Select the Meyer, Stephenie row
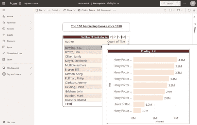197x125 pixels. (x=83, y=61)
